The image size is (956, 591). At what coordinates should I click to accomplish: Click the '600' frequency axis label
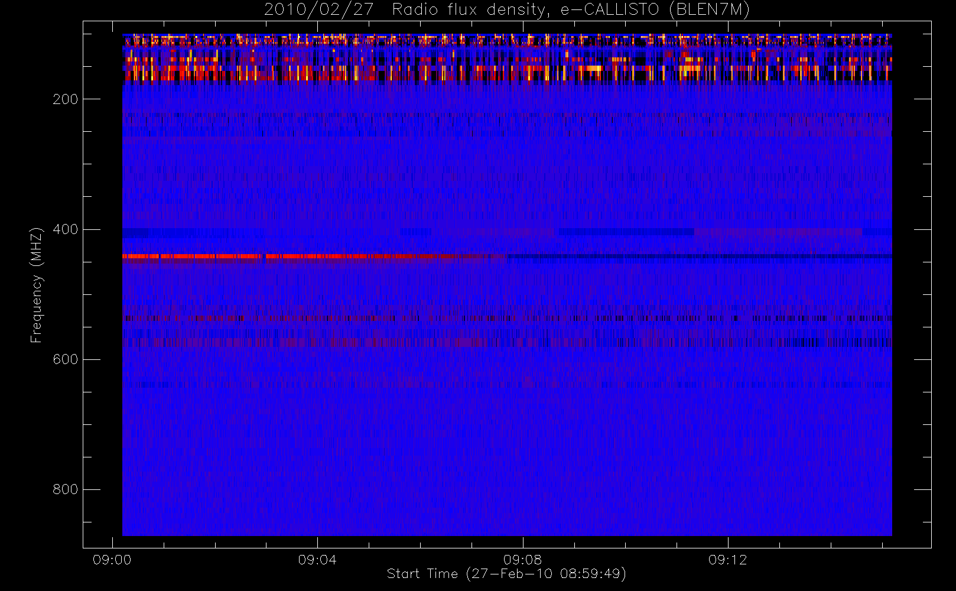tap(65, 359)
